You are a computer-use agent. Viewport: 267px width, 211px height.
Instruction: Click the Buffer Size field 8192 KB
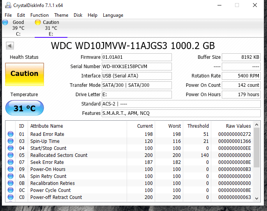[241, 57]
